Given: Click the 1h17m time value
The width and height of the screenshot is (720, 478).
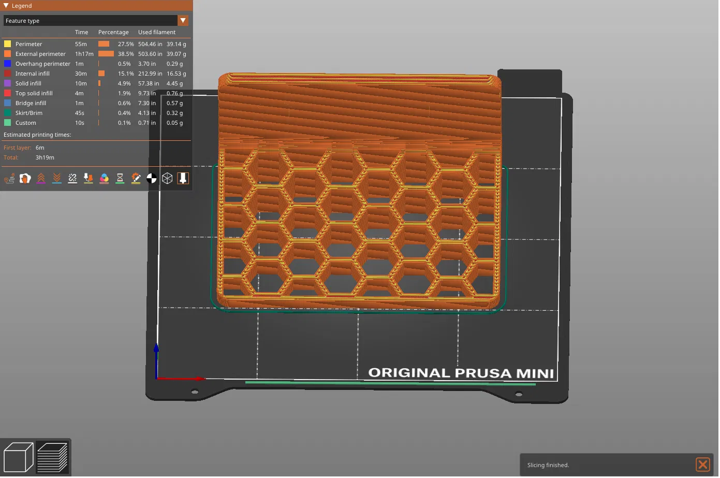Looking at the screenshot, I should click(84, 54).
